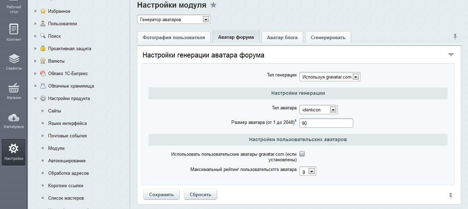The image size is (468, 209).
Task: Add page to favorites with star icon
Action: (x=214, y=5)
